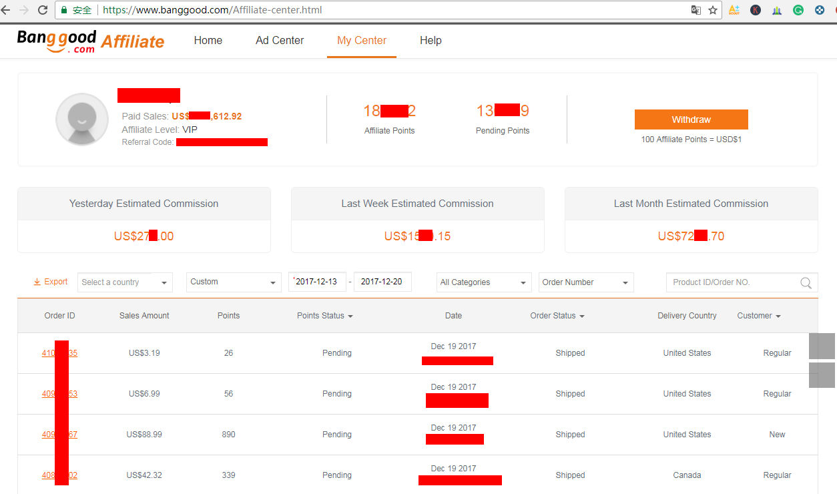Click the Delivery Country column header
Image resolution: width=837 pixels, height=494 pixels.
pyautogui.click(x=687, y=316)
